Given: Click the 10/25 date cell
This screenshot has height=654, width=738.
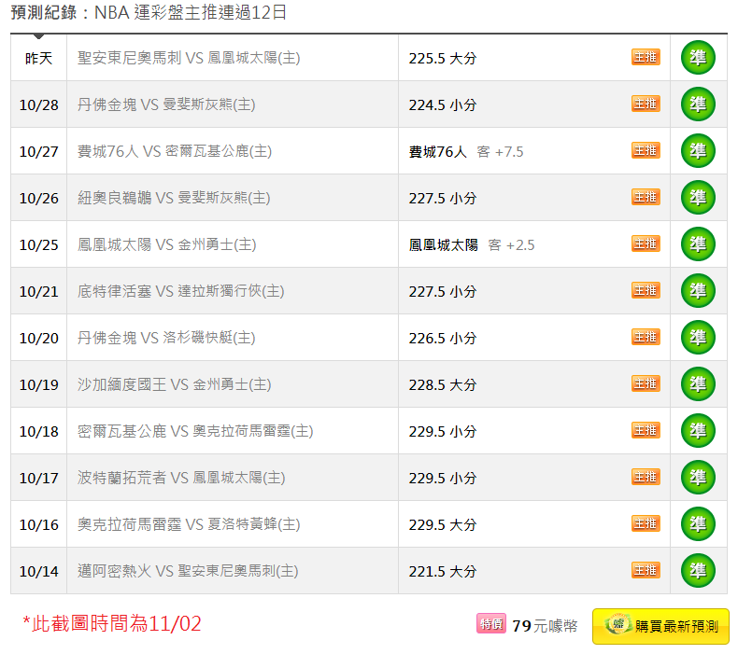Looking at the screenshot, I should (38, 244).
